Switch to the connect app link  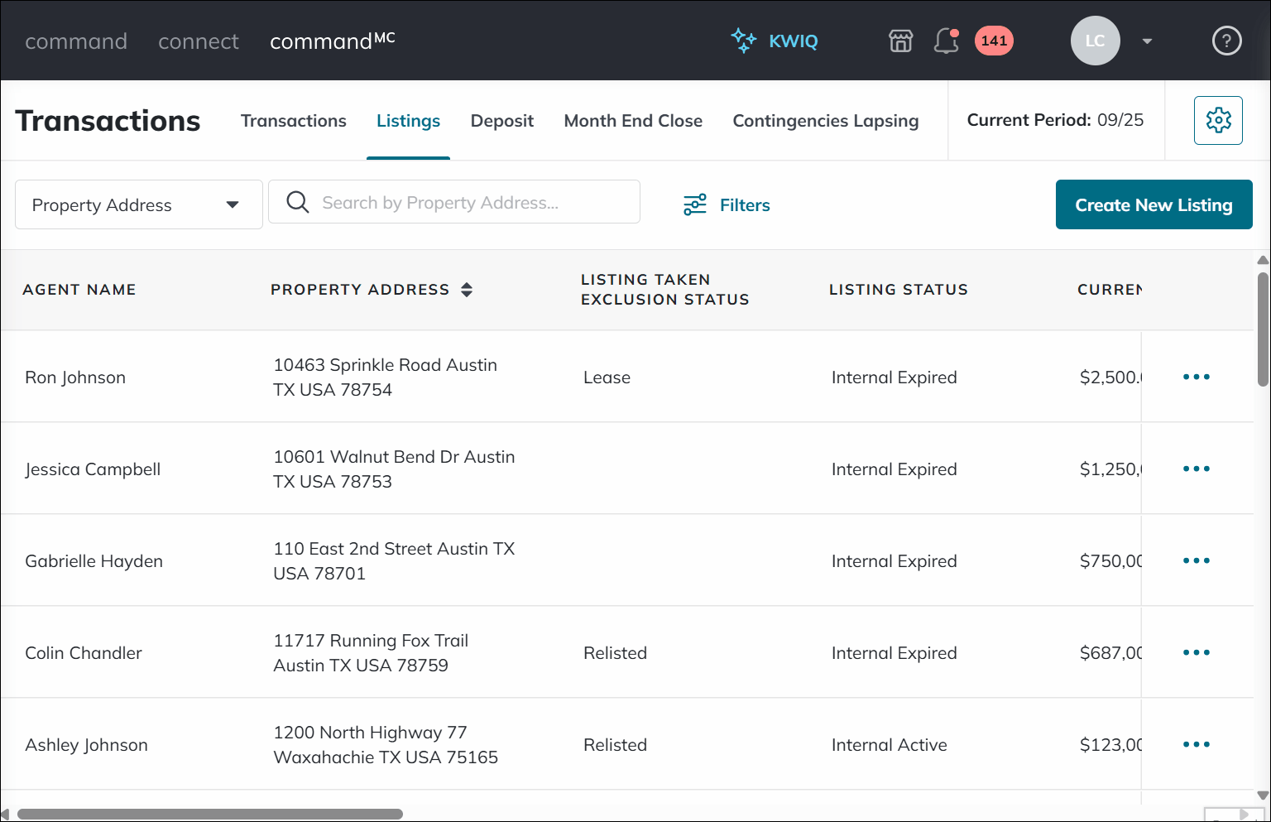pyautogui.click(x=199, y=41)
